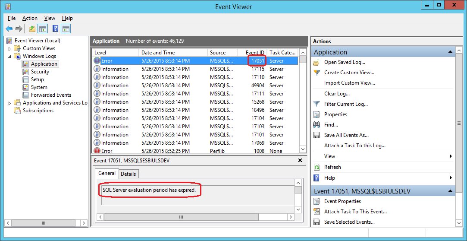
Task: Click the Save All Events As disk icon
Action: [317, 135]
